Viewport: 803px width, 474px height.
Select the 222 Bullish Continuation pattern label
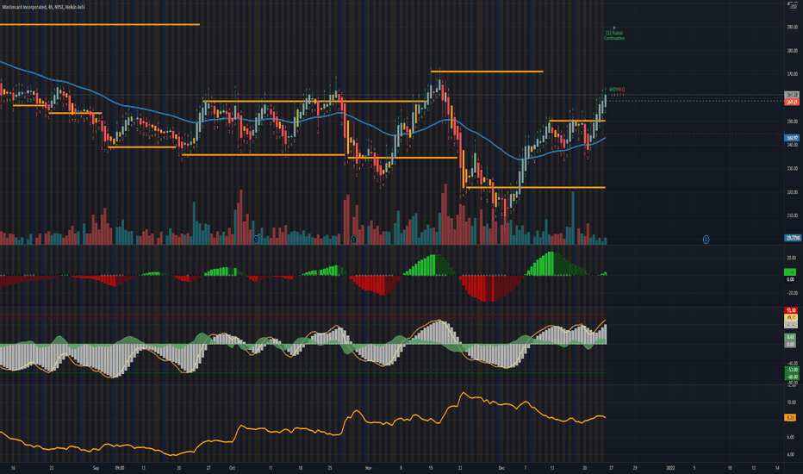614,35
